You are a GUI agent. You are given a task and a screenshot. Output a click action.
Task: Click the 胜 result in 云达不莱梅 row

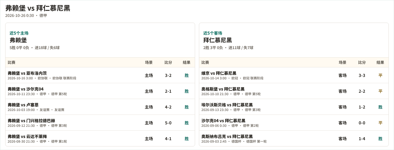[x=187, y=139]
